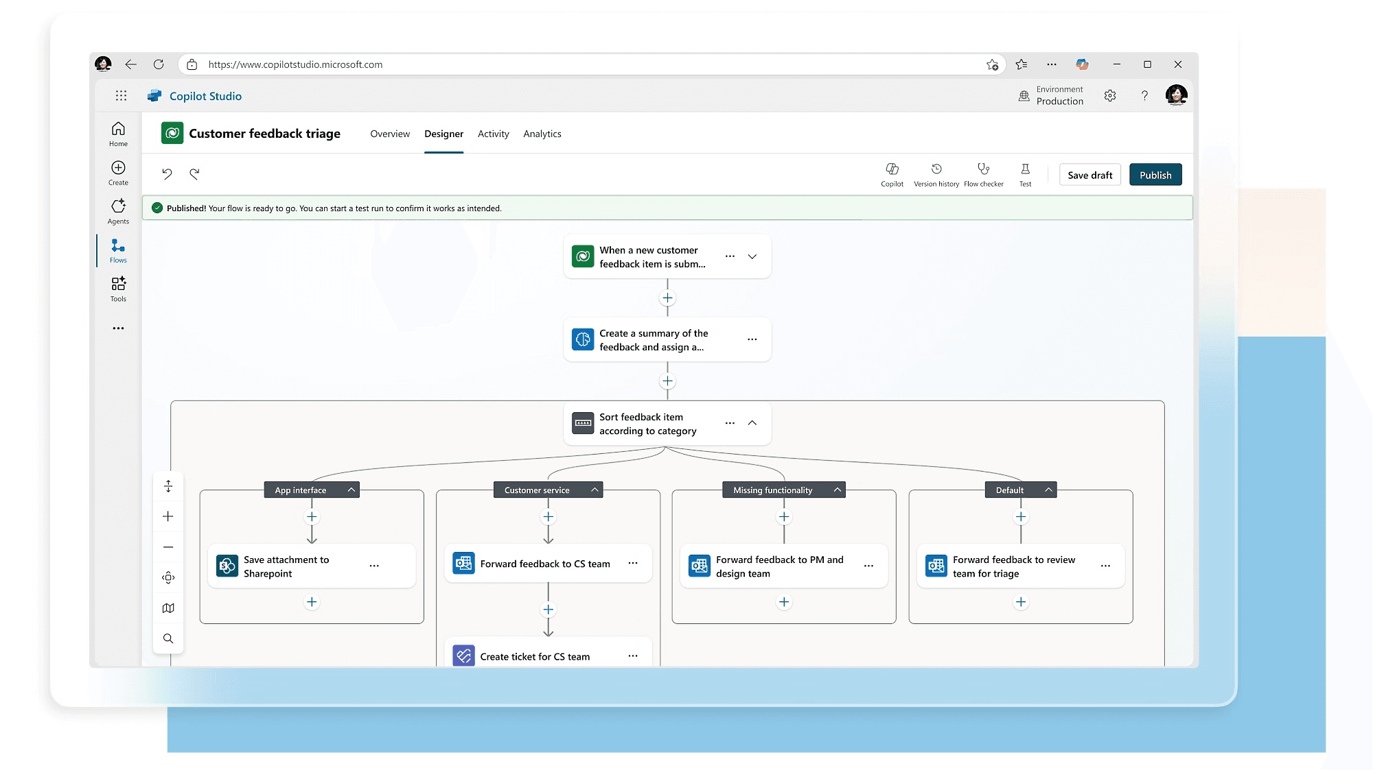Collapse the App interface branch
The image size is (1373, 770).
(x=351, y=490)
